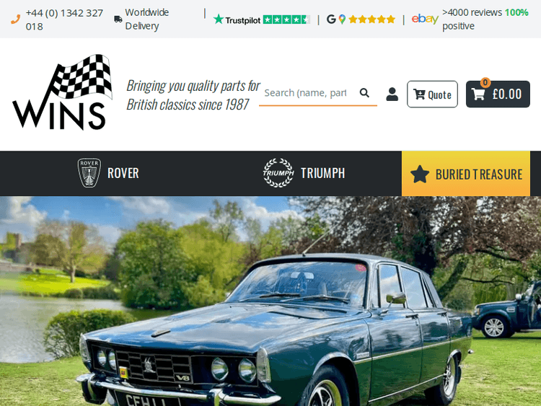Select the BURIED TREASURE tab
541x406 pixels.
point(466,174)
